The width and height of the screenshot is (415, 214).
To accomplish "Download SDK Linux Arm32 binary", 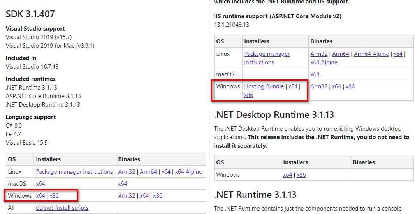I will [127, 172].
